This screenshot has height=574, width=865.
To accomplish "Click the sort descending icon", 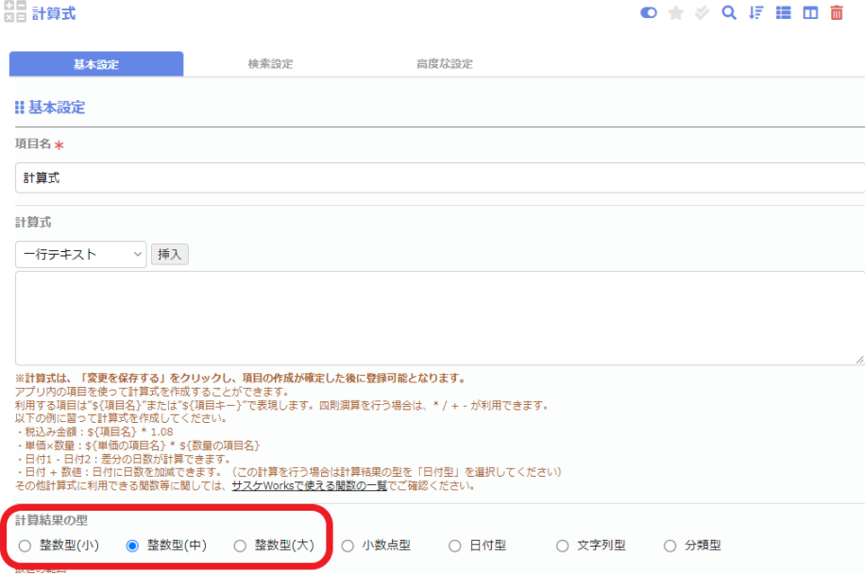I will [755, 13].
